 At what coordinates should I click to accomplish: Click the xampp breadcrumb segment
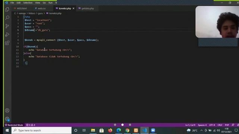pos(22,13)
